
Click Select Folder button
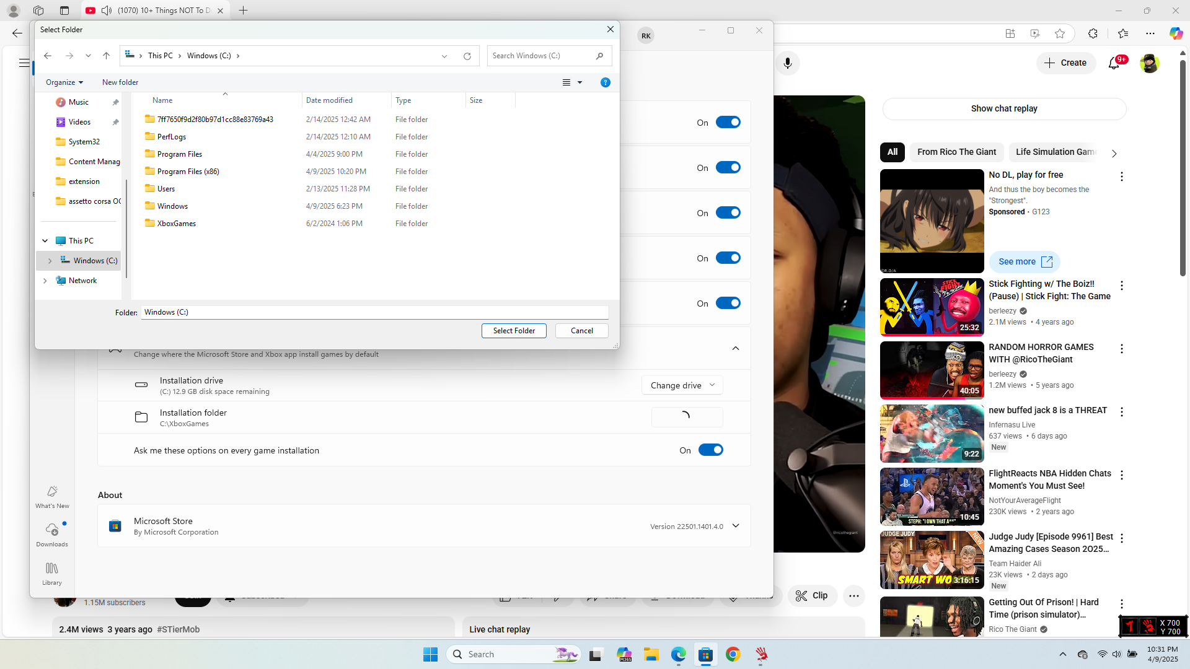tap(514, 331)
